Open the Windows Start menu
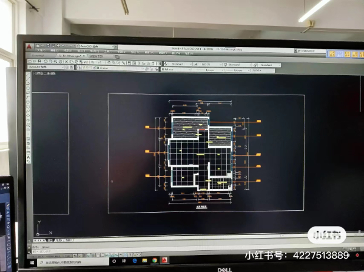The width and height of the screenshot is (364, 272). click(32, 262)
